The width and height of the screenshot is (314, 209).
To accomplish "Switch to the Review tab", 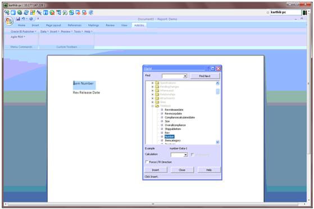I will click(x=110, y=25).
